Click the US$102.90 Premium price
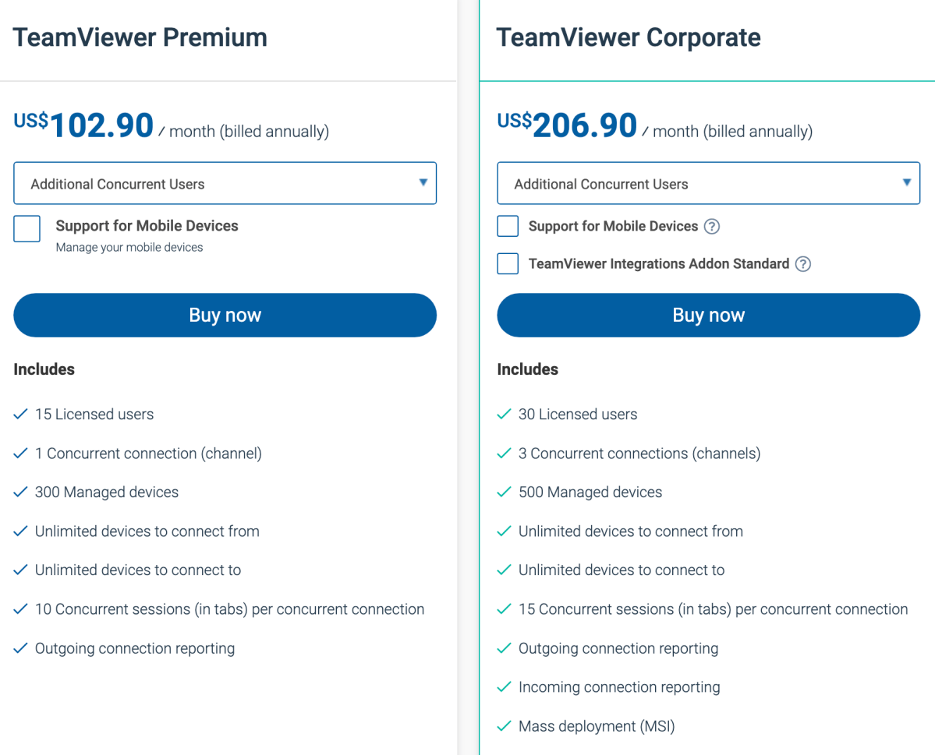Image resolution: width=935 pixels, height=755 pixels. pyautogui.click(x=83, y=125)
